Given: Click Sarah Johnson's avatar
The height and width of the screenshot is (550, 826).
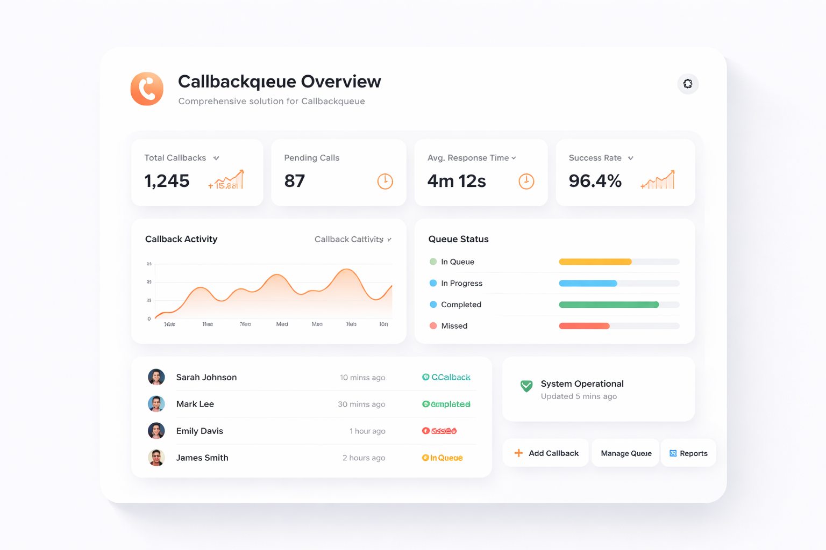Looking at the screenshot, I should pyautogui.click(x=156, y=377).
